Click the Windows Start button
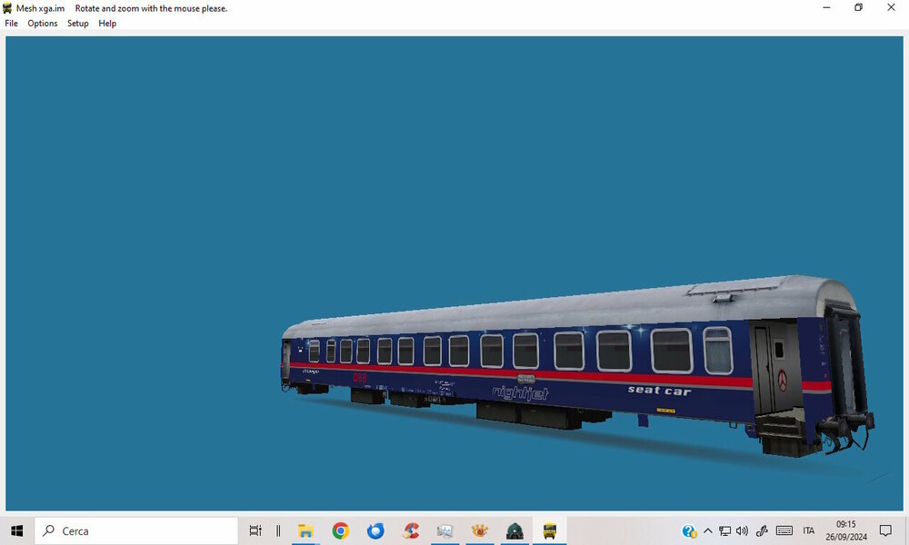Screen dimensions: 909x545 point(16,530)
